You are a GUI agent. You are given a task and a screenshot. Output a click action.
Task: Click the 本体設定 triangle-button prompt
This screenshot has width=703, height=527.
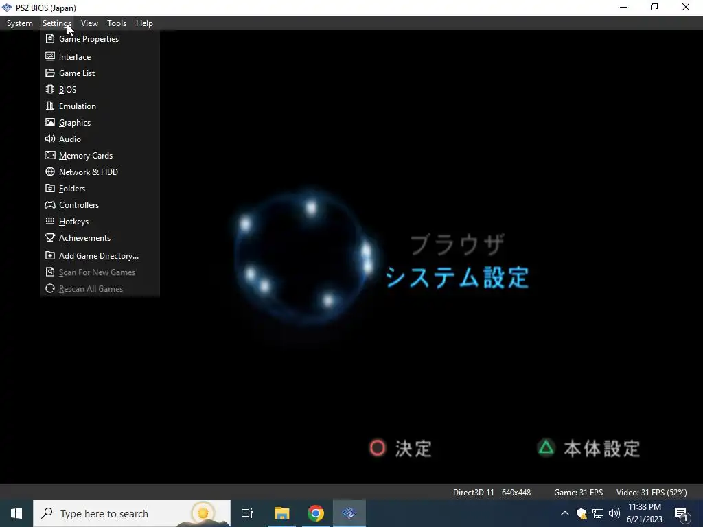(x=588, y=448)
